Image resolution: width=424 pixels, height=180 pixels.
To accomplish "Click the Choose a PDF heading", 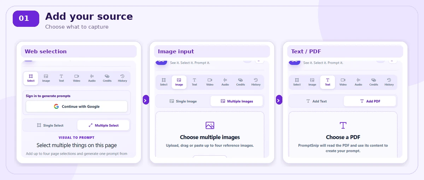I will click(343, 137).
